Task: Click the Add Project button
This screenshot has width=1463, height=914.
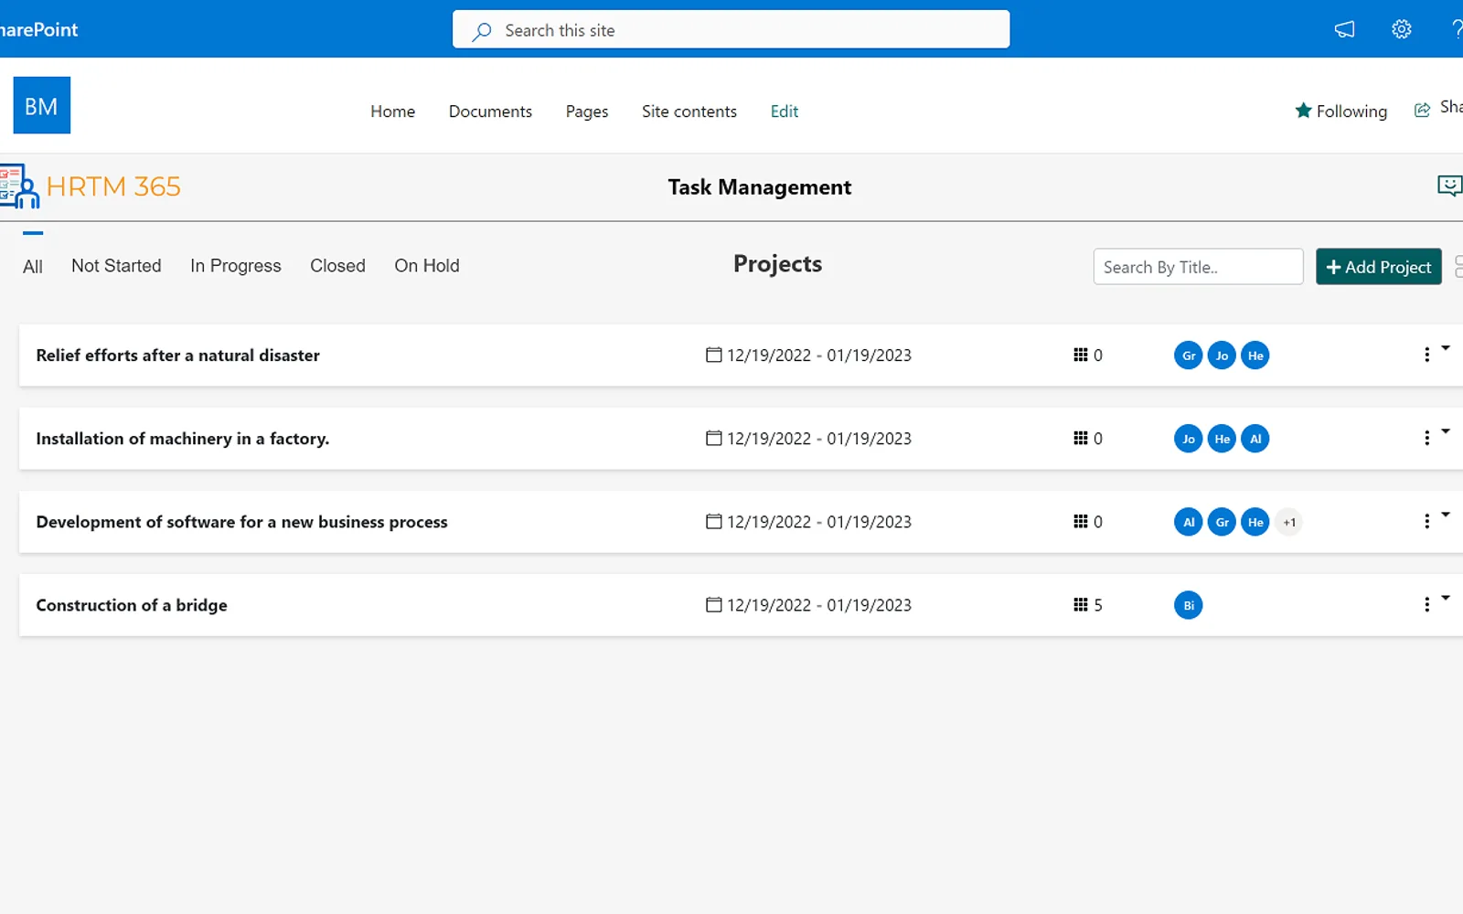Action: click(1379, 267)
